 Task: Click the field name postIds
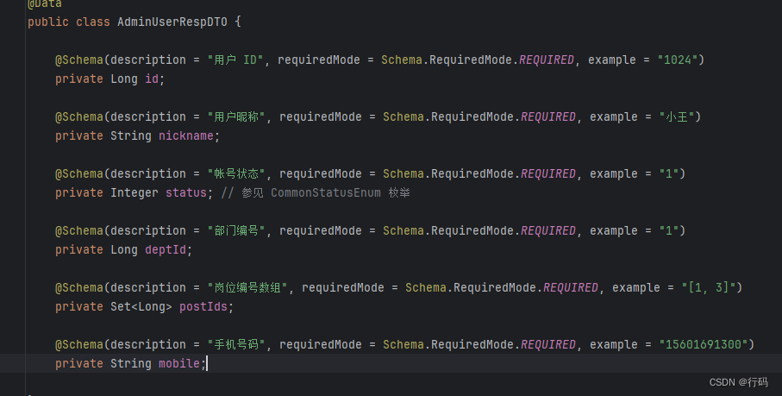(203, 306)
